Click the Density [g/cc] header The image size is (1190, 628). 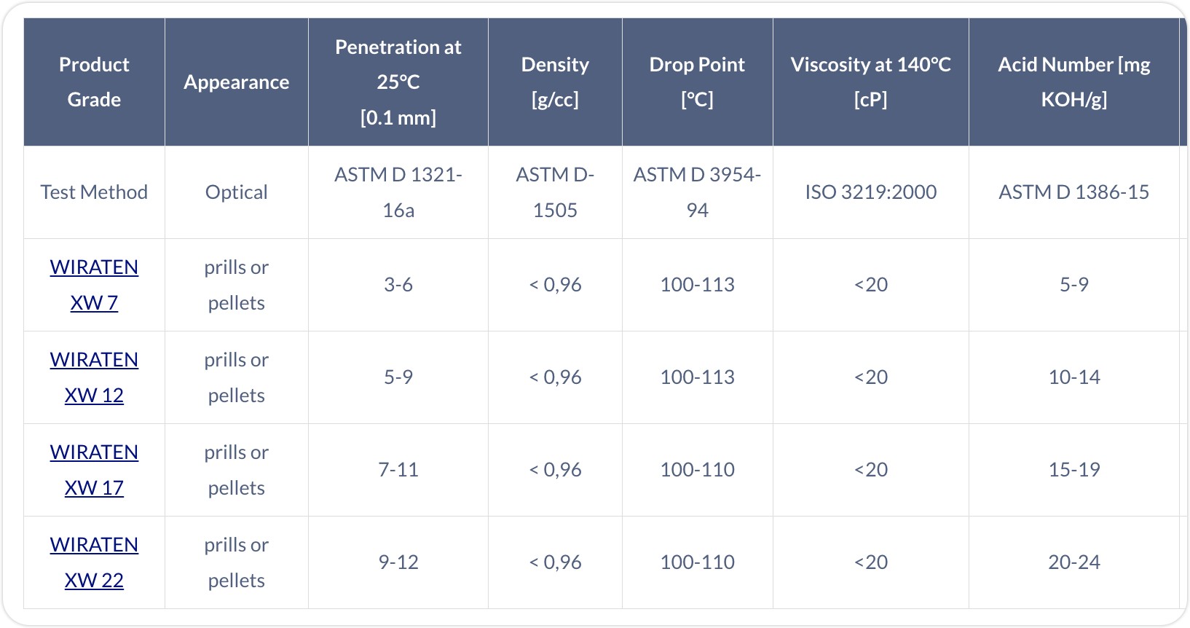tap(555, 82)
